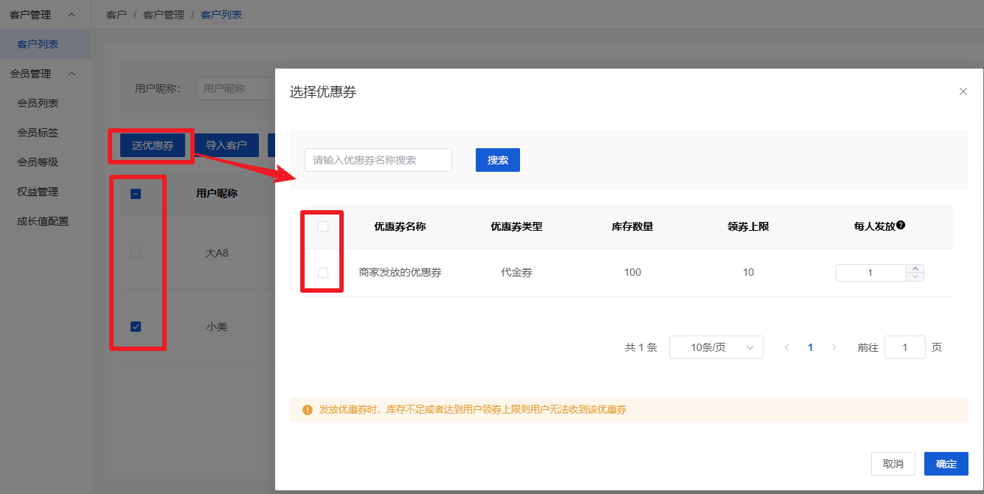Increase 每人发放 quantity with up arrow
Viewport: 984px width, 494px height.
[915, 268]
